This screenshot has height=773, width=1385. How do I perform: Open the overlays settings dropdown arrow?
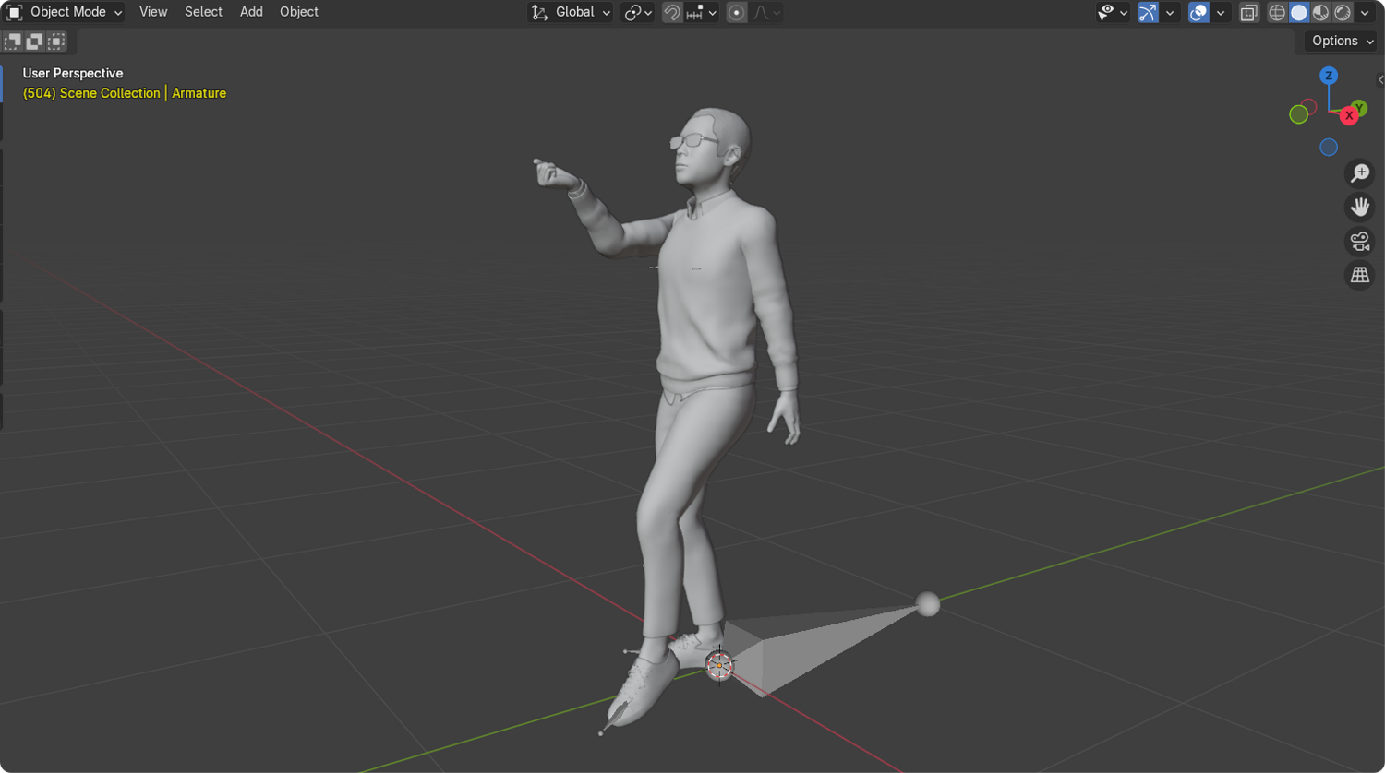pyautogui.click(x=1221, y=12)
